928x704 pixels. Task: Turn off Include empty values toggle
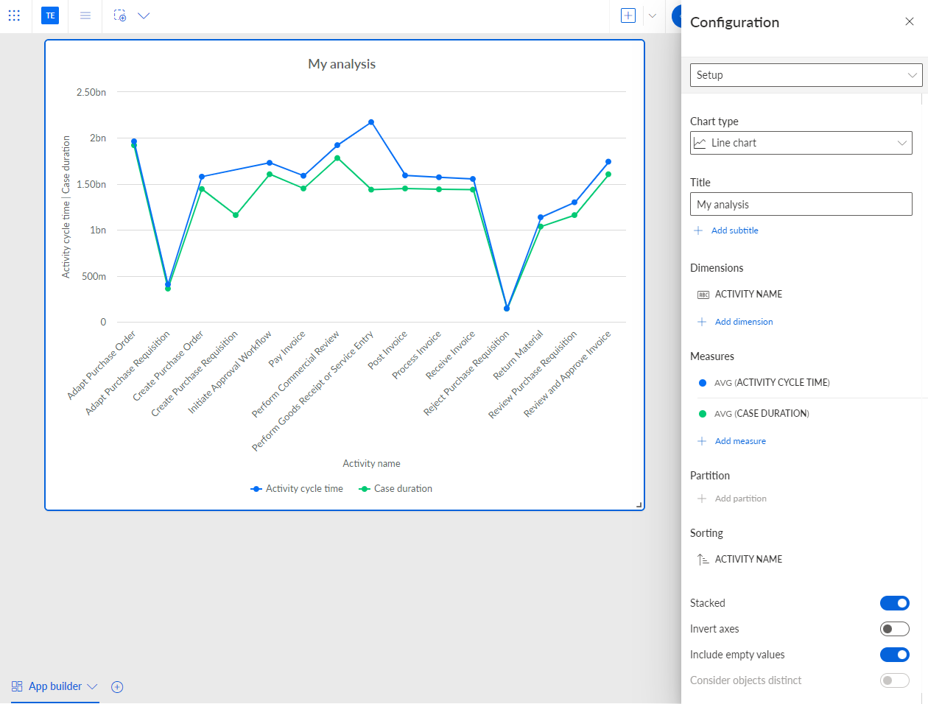895,655
